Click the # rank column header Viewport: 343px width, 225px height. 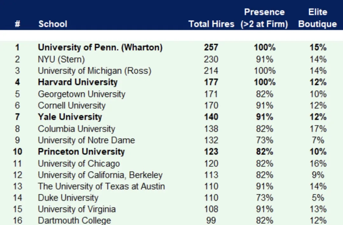17,24
